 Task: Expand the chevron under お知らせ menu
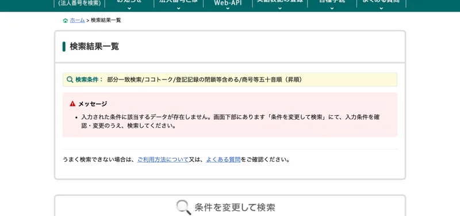point(129,9)
